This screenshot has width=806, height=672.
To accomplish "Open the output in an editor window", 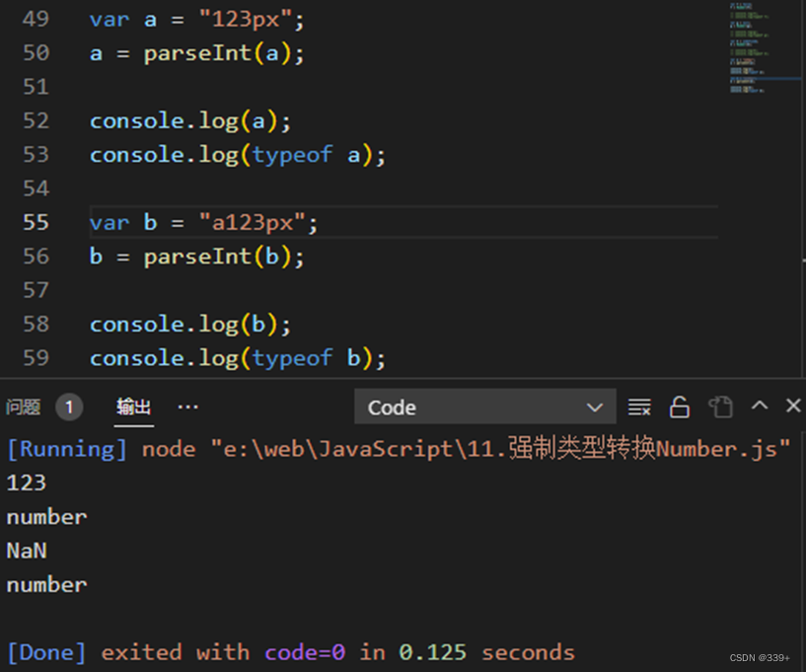I will (x=720, y=406).
